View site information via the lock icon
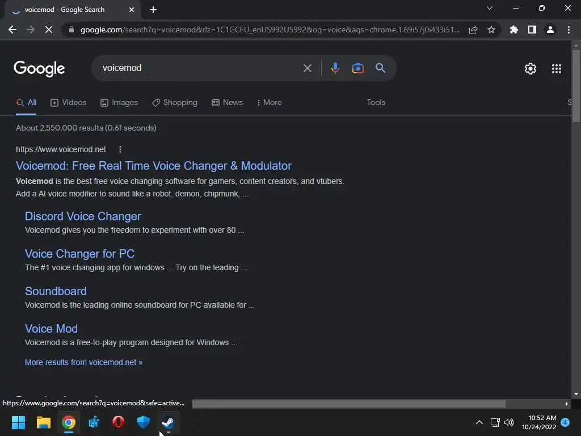This screenshot has height=436, width=581. 71,30
